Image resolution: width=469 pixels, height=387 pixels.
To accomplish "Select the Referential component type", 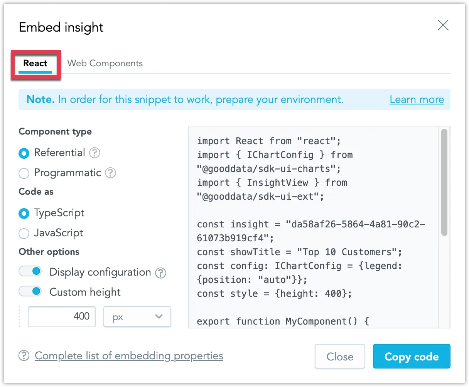I will 24,153.
